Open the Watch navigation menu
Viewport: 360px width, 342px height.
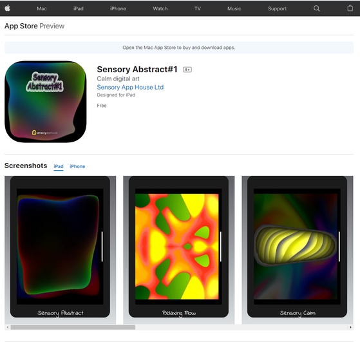160,8
